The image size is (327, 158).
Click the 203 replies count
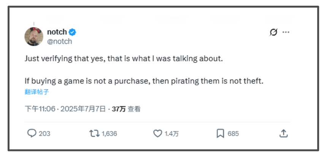(x=44, y=134)
